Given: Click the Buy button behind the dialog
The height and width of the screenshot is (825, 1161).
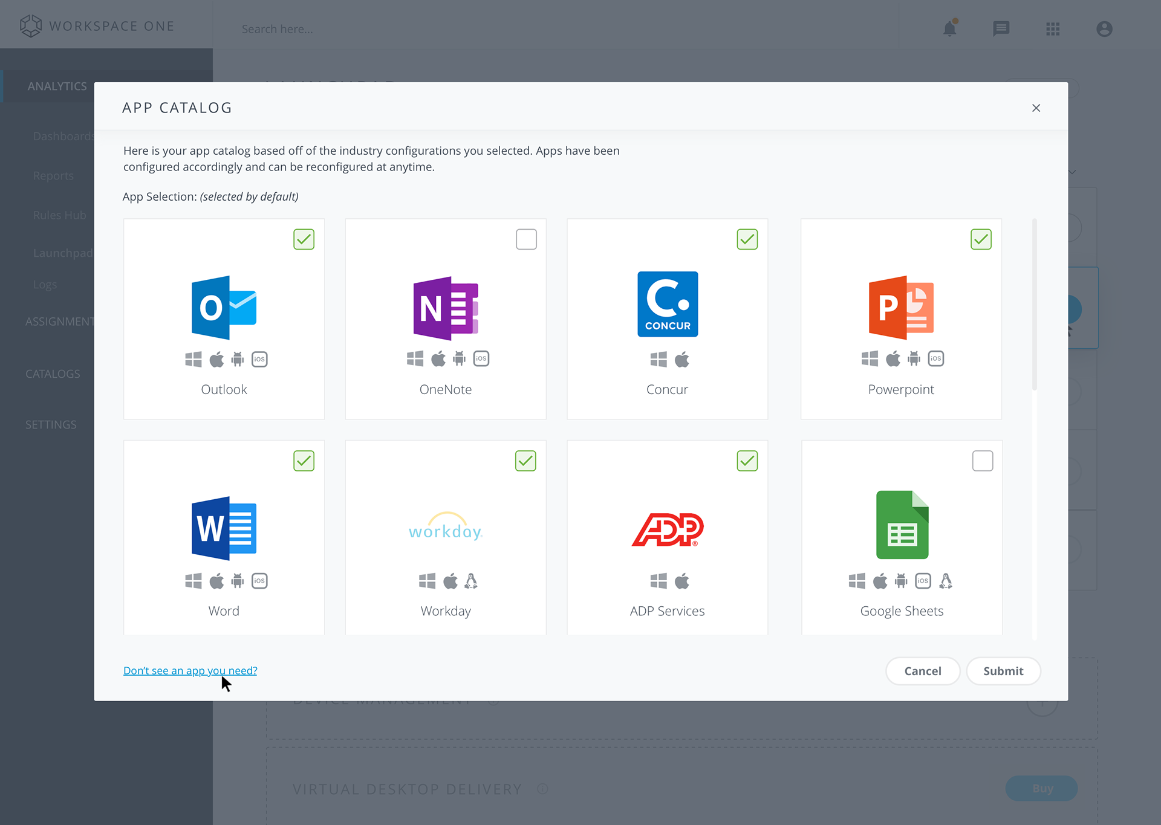Looking at the screenshot, I should (1042, 788).
